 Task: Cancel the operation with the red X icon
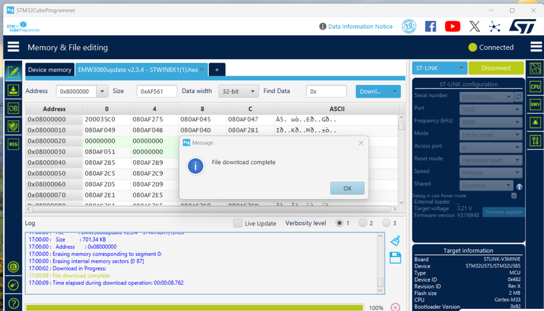[395, 307]
